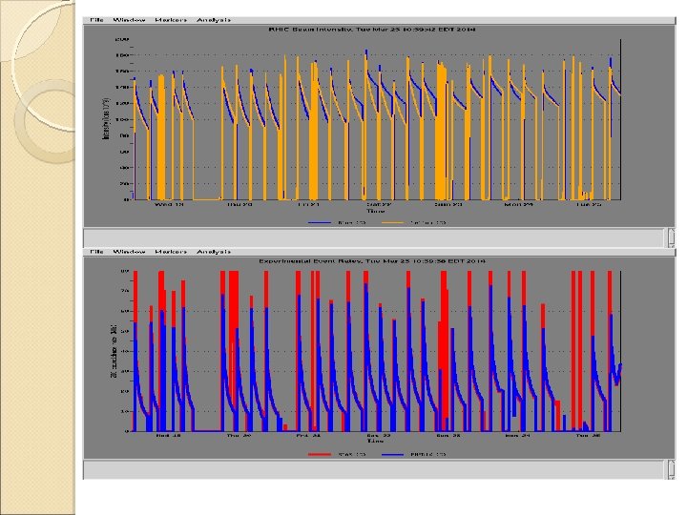This screenshot has height=515, width=687.
Task: Click the Thu 20 label on bottom time axis
Action: [x=239, y=435]
